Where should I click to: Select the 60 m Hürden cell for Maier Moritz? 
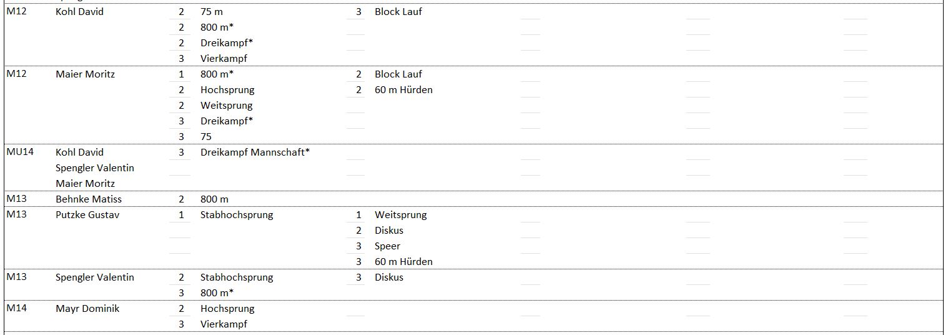click(x=403, y=90)
